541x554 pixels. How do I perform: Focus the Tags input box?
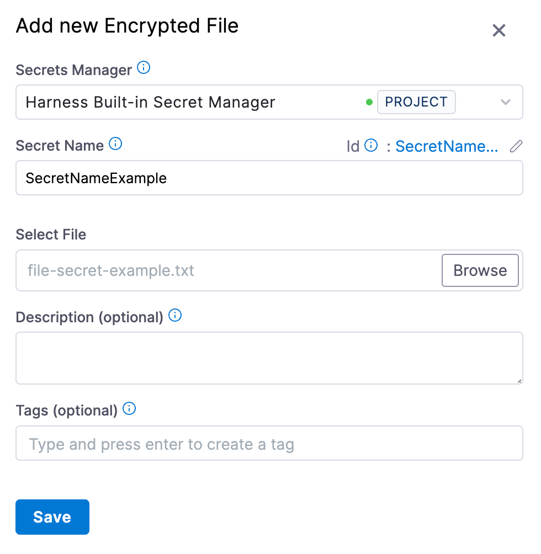[x=269, y=444]
